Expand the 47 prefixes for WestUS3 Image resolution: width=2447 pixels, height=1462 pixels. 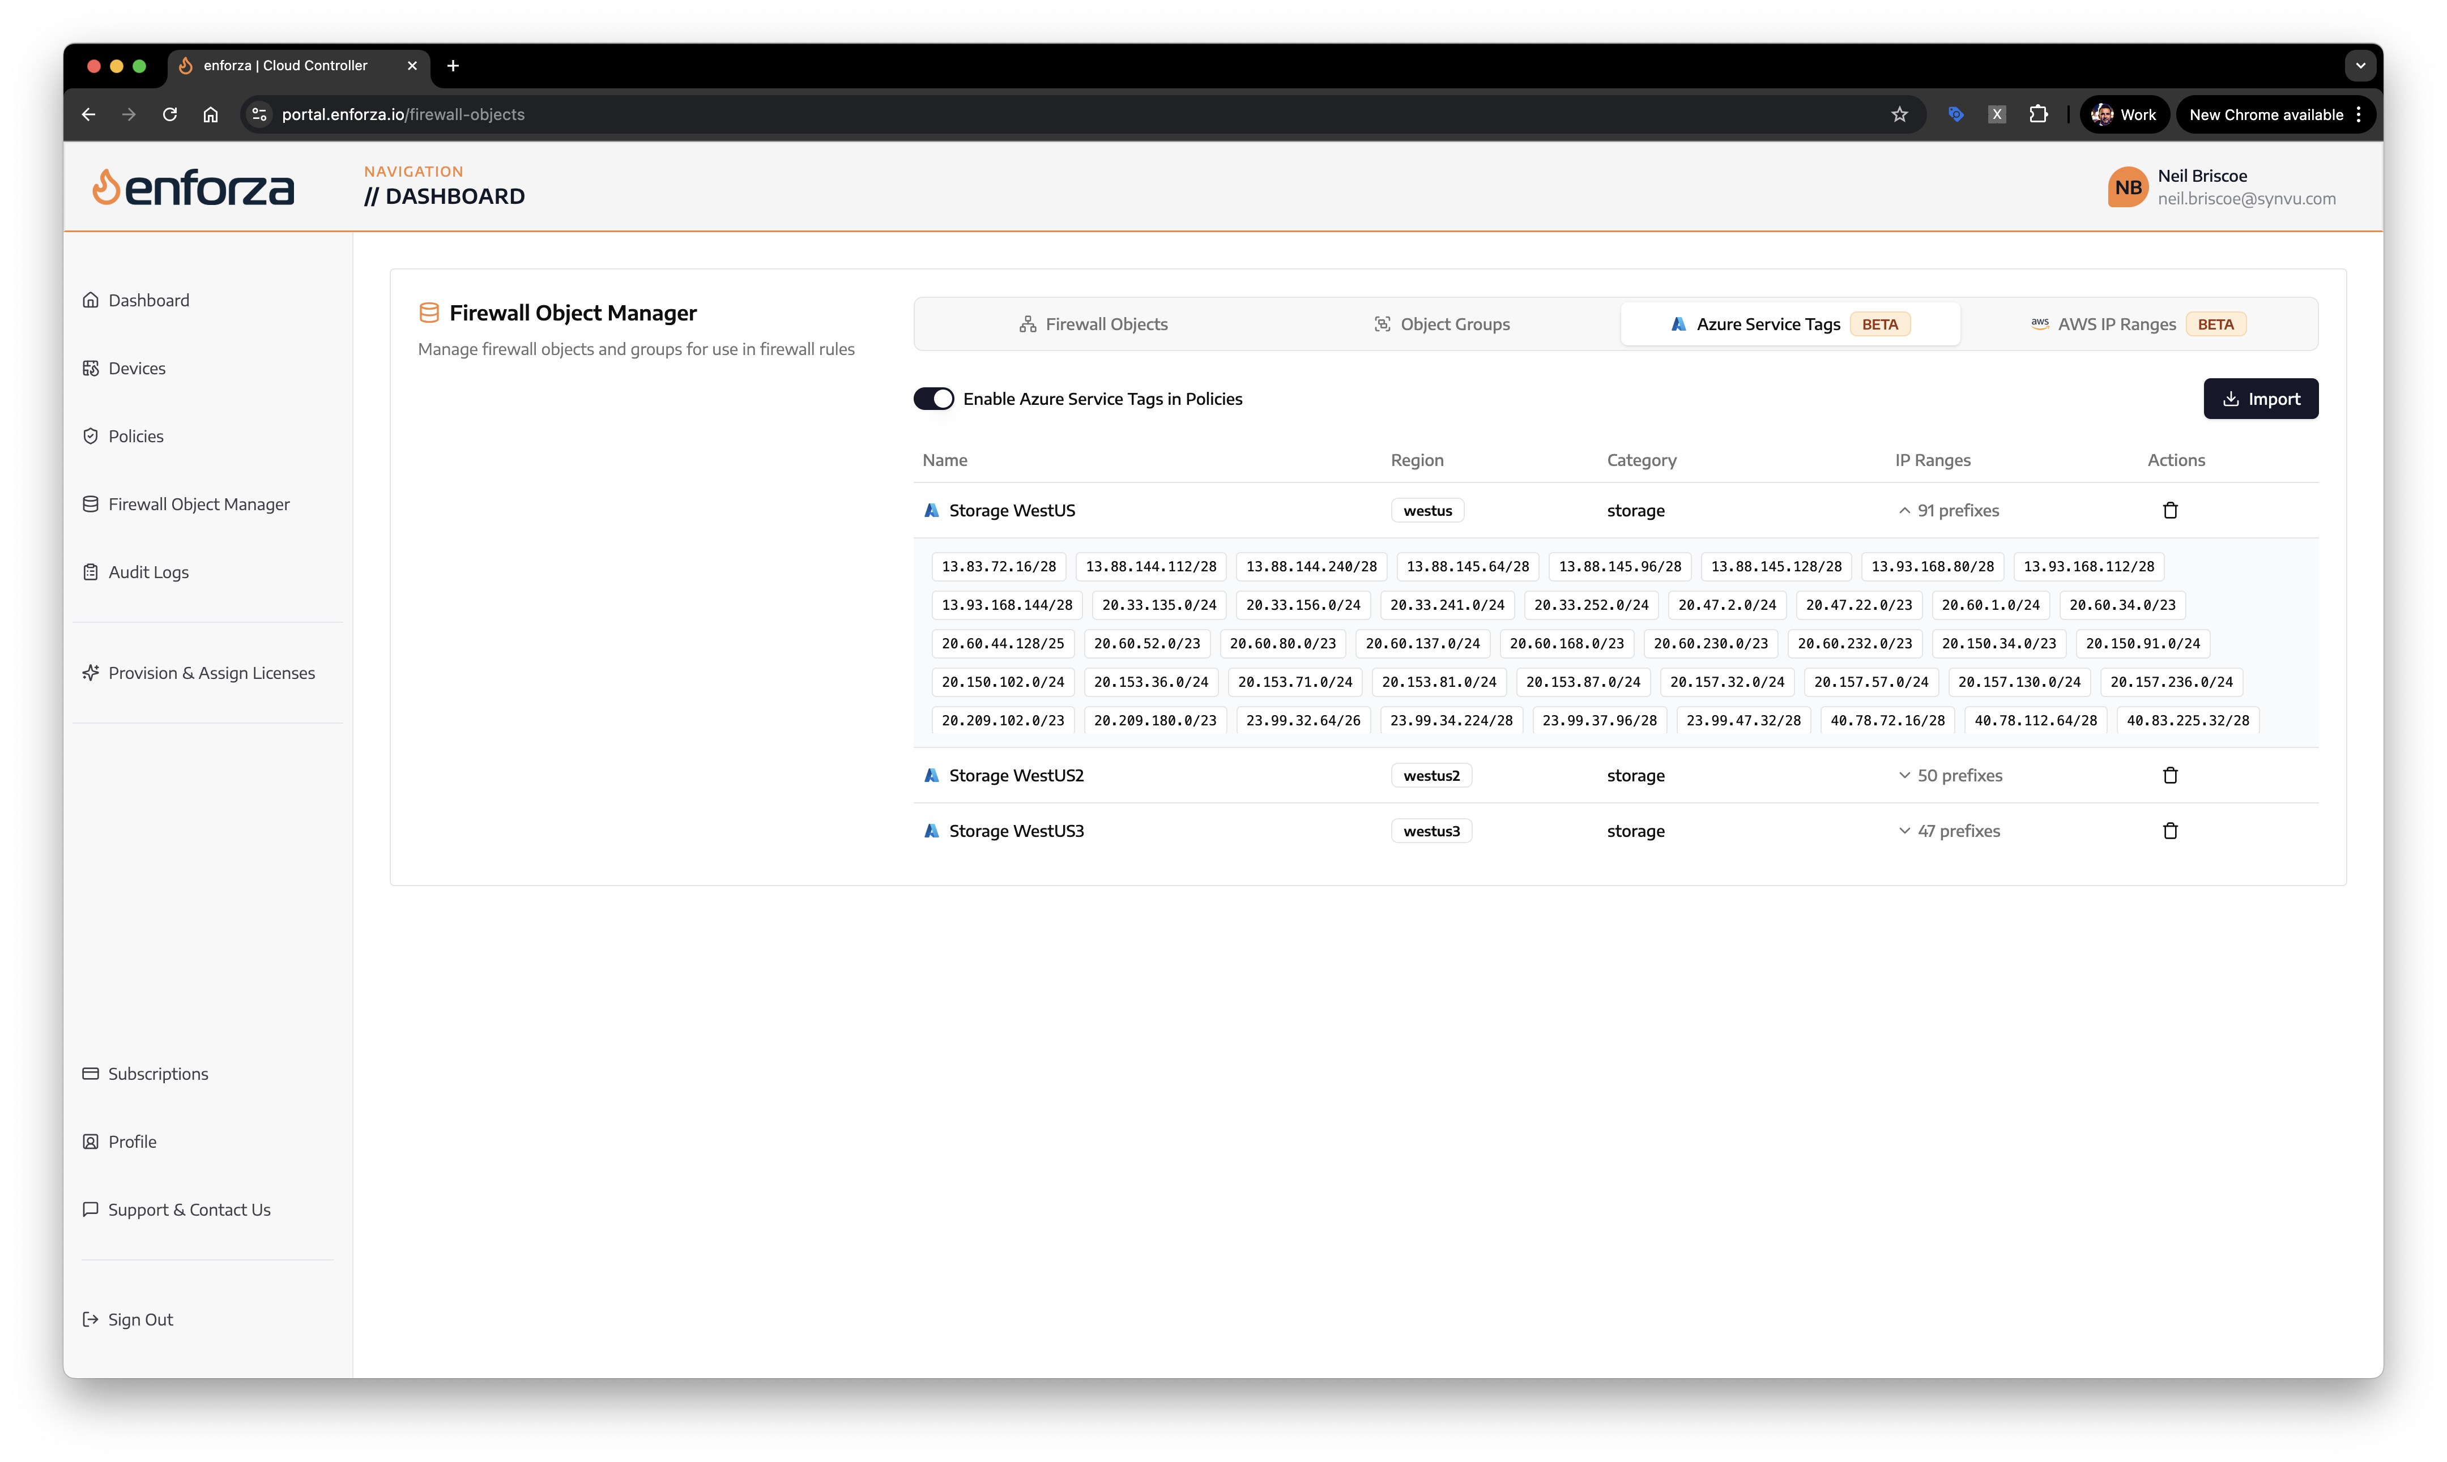point(1949,831)
